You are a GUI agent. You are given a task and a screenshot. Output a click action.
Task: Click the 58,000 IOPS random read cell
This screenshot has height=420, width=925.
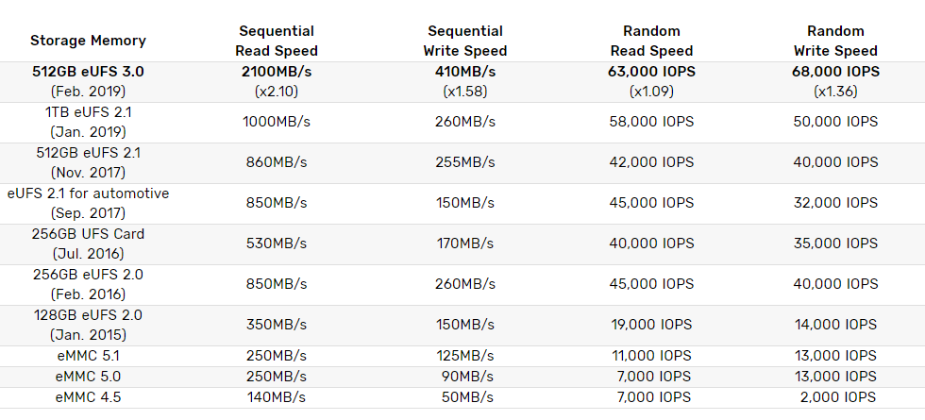(x=651, y=122)
